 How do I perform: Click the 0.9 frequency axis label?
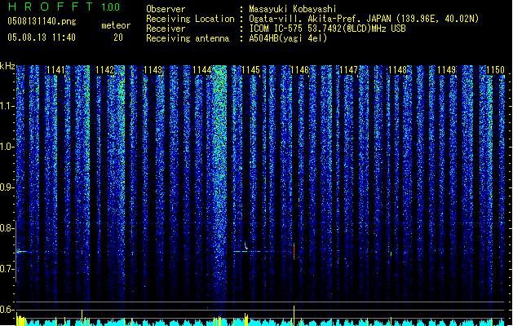[x=7, y=187]
